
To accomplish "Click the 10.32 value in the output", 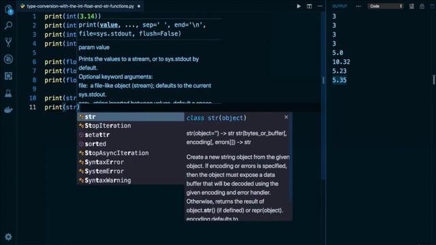I will 341,62.
